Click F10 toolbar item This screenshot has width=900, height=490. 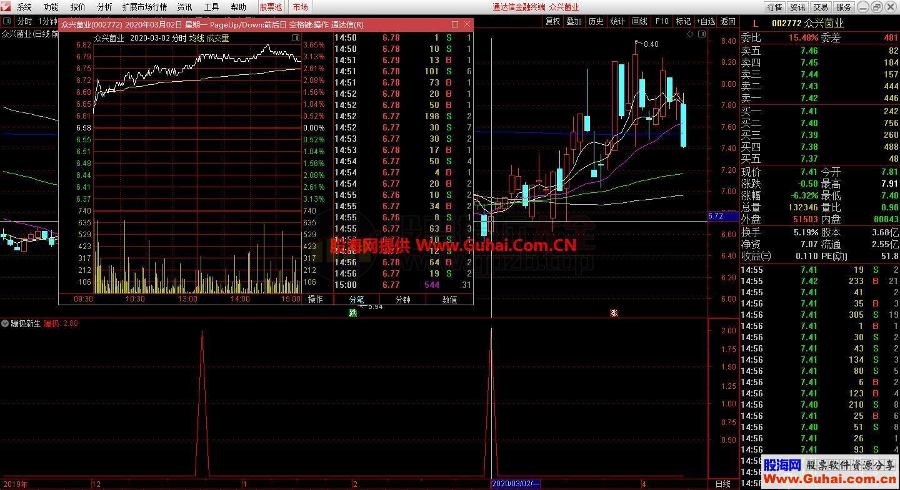click(661, 21)
